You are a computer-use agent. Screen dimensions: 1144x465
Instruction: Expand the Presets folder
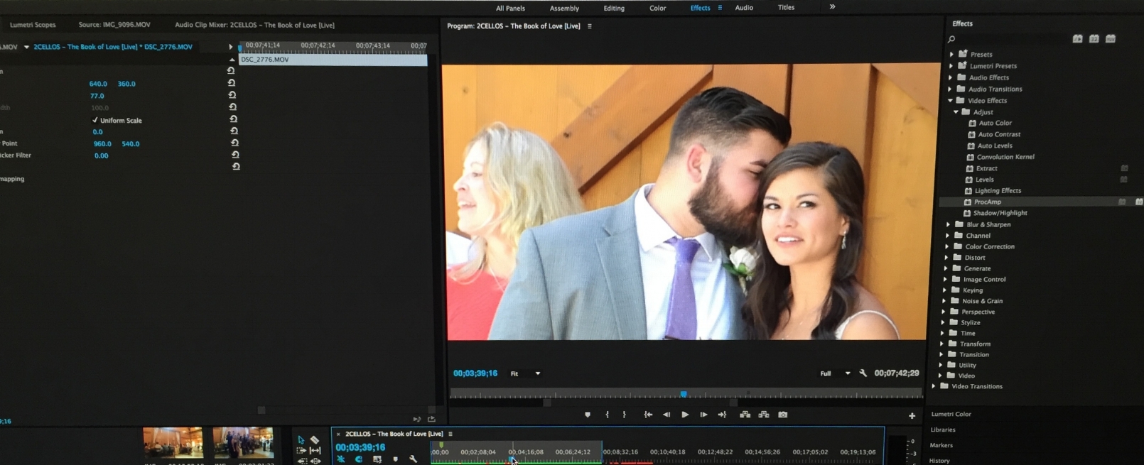point(952,54)
